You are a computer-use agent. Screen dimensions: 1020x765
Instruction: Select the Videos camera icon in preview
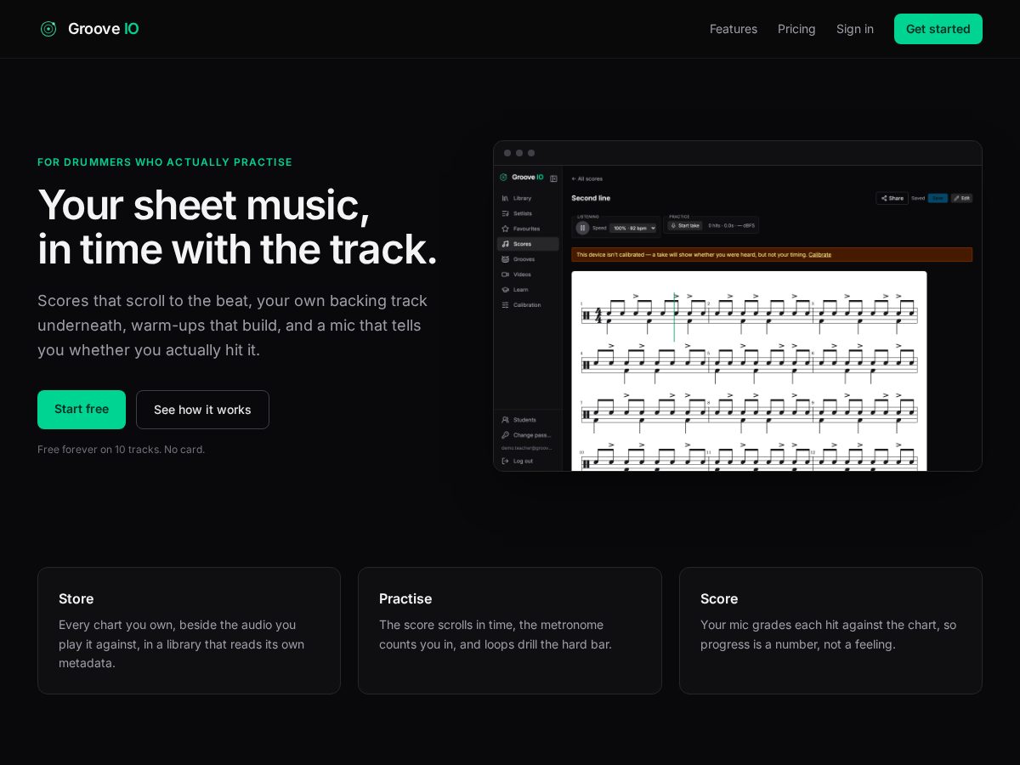pos(505,275)
